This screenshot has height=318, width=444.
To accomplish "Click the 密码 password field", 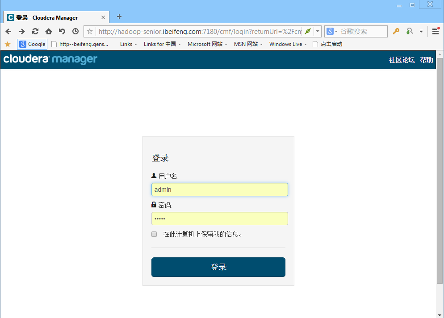I will (219, 219).
